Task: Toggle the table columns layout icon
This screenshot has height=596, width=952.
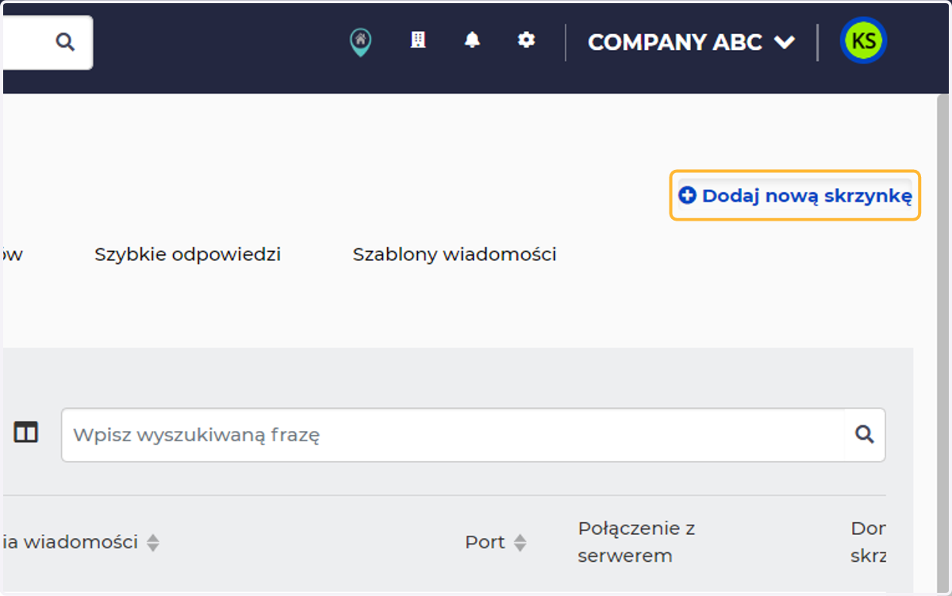Action: coord(26,433)
